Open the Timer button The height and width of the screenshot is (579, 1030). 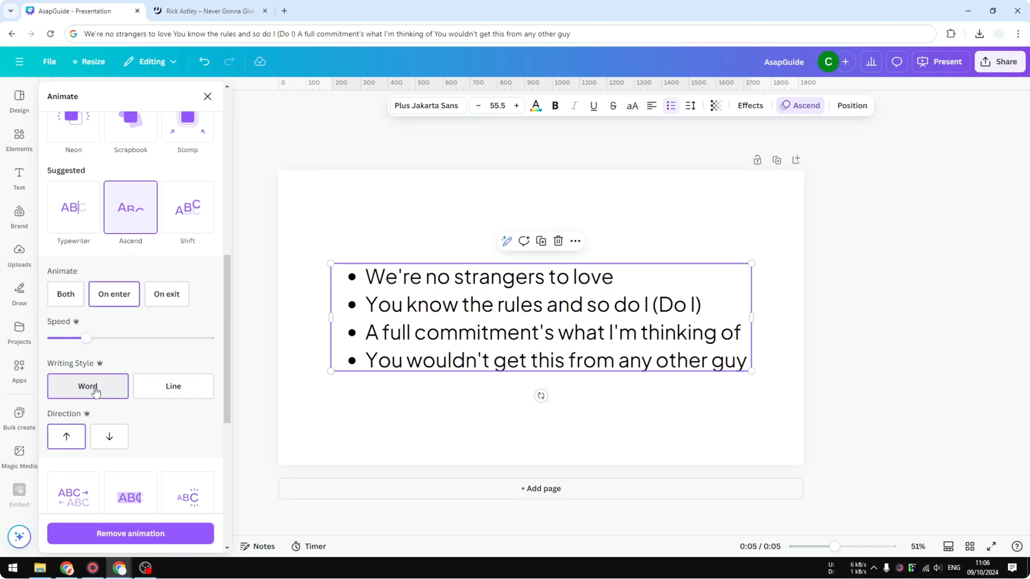(x=309, y=546)
